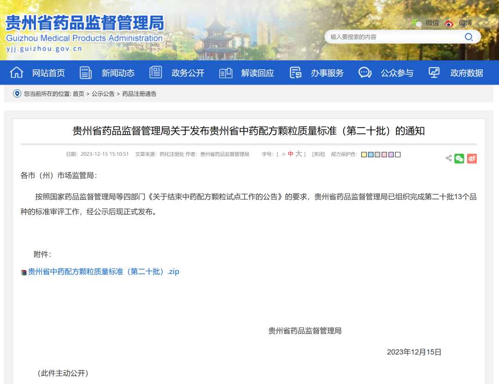
Task: Set font size to large (大)
Action: point(298,154)
